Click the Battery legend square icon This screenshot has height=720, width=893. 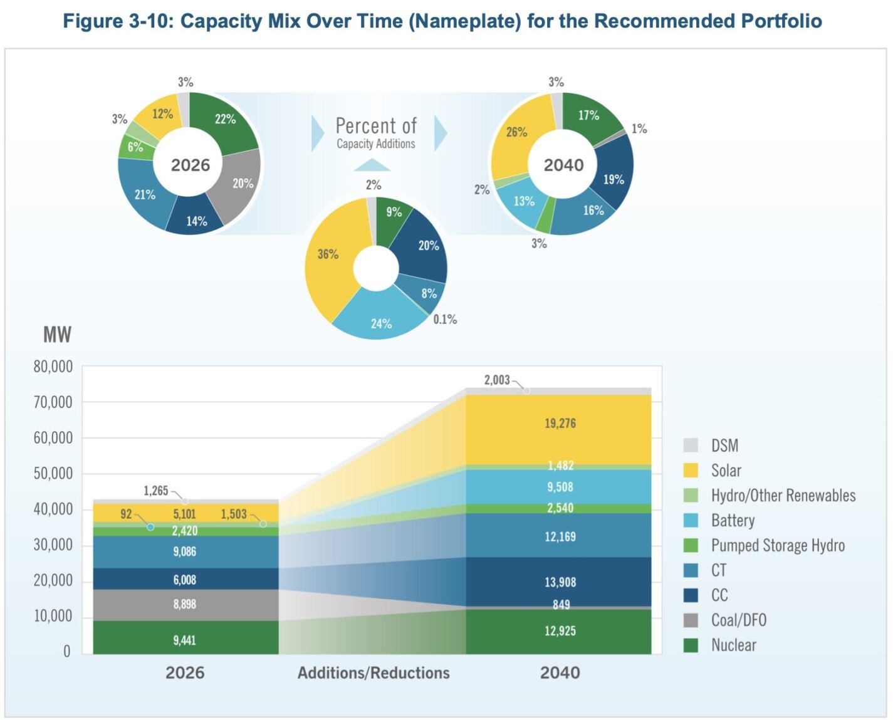(692, 520)
